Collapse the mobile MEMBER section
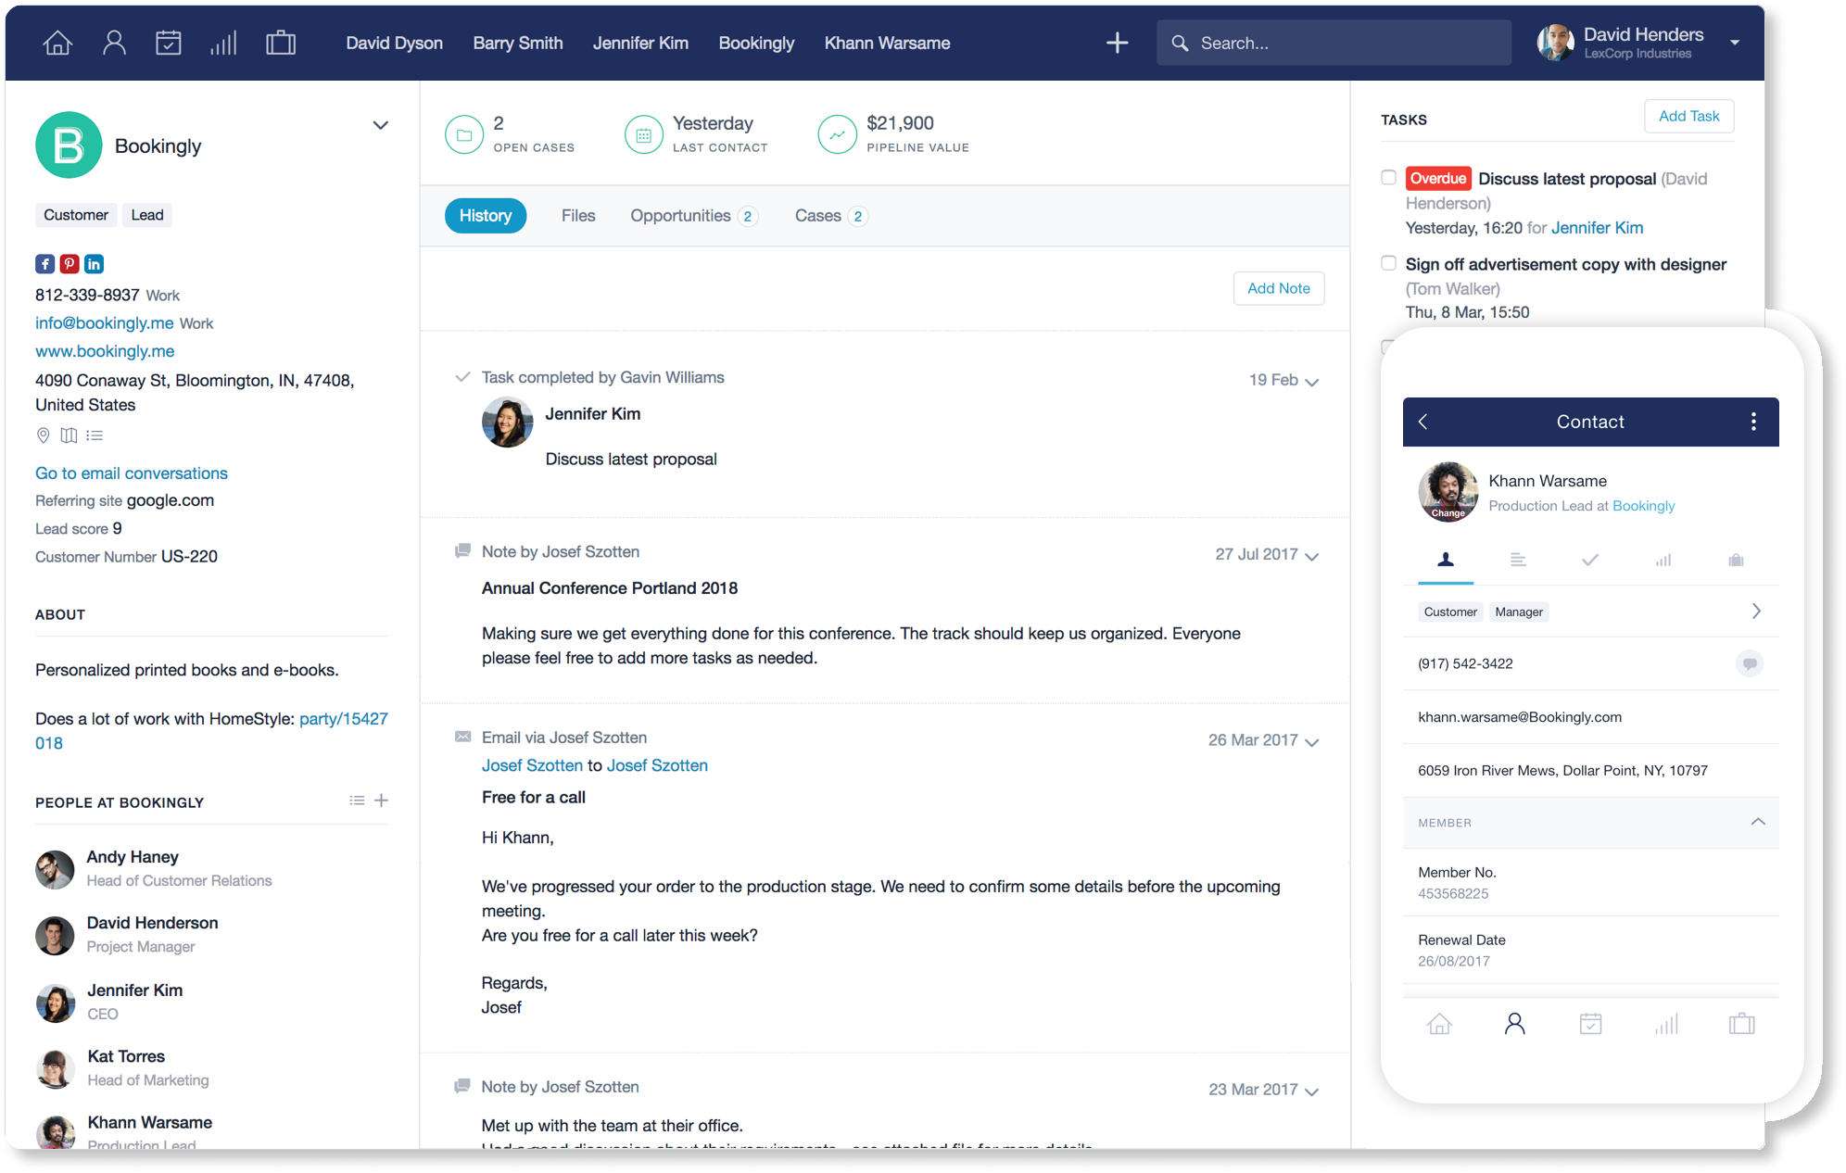This screenshot has height=1173, width=1846. pyautogui.click(x=1758, y=822)
